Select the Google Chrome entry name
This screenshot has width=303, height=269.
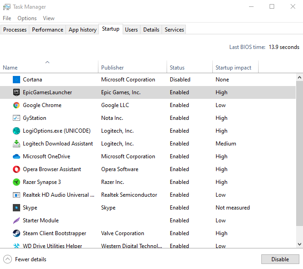(42, 105)
